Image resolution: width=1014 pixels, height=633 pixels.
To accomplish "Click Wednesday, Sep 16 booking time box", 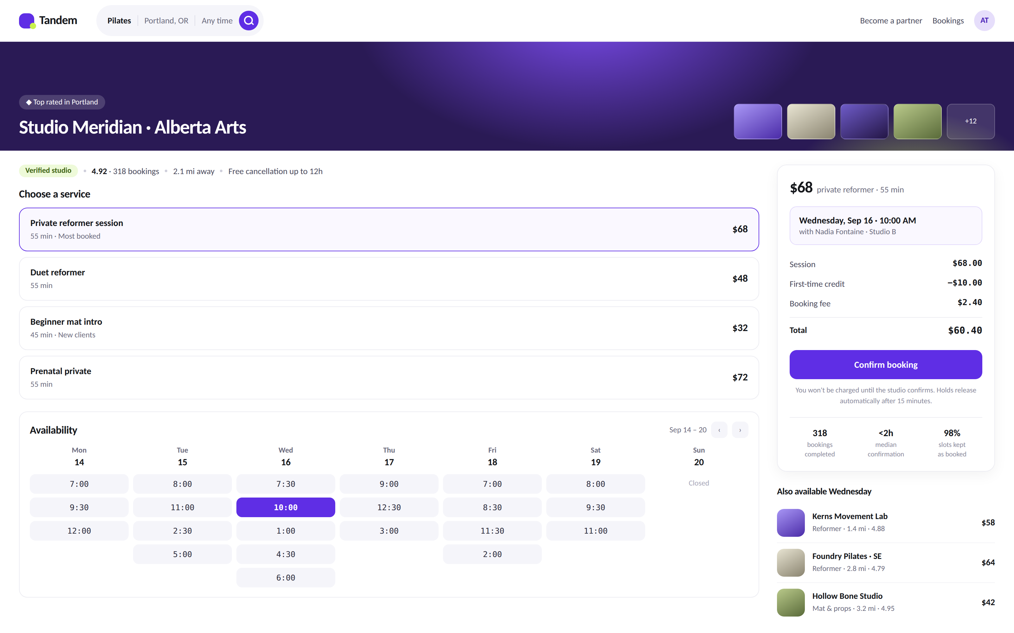I will tap(885, 226).
